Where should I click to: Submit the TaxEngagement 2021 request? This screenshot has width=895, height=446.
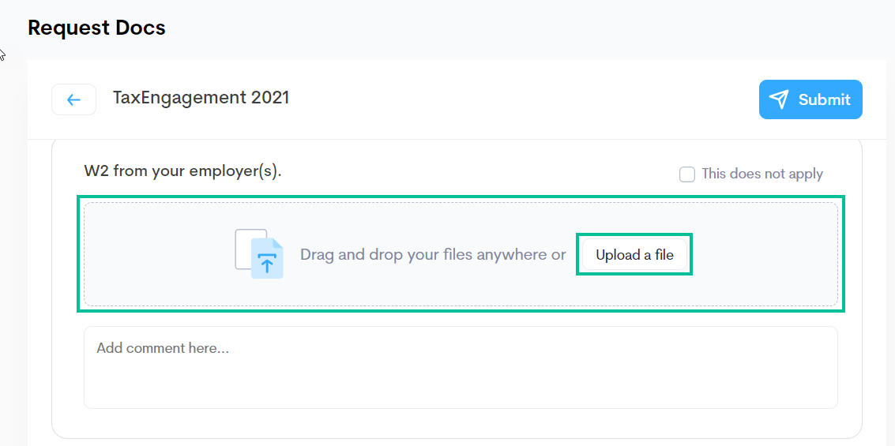click(810, 99)
